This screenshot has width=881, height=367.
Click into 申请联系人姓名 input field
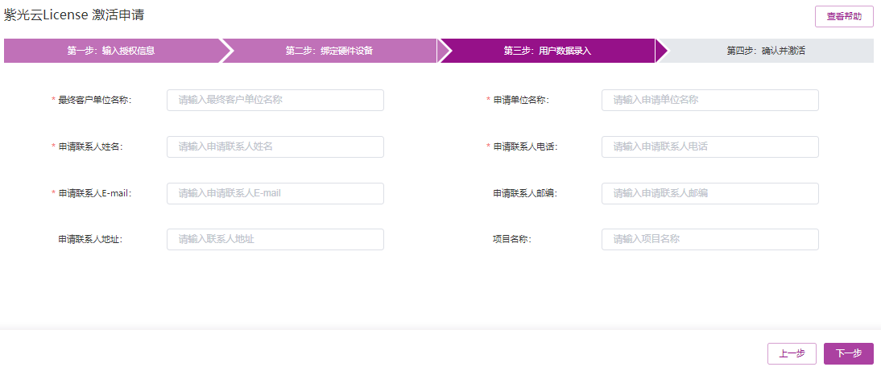[275, 147]
